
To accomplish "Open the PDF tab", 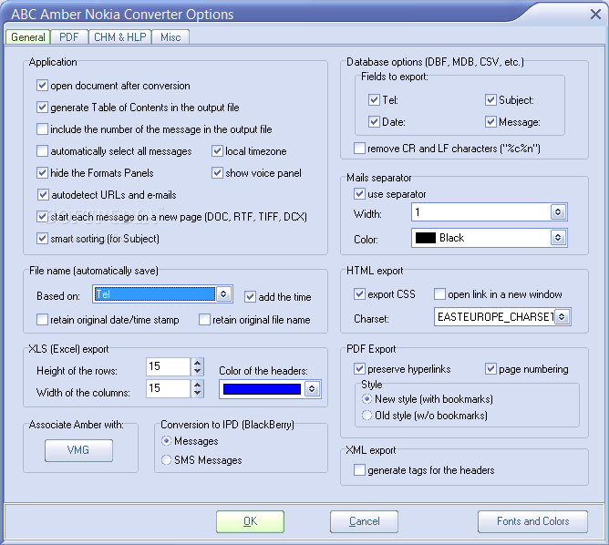I will coord(68,37).
